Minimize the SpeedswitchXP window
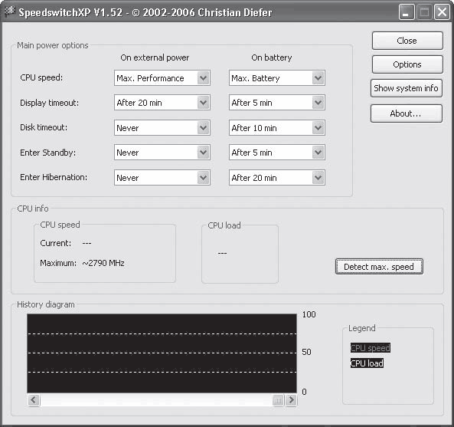Viewport: 454px width, 427px height. tap(407, 12)
